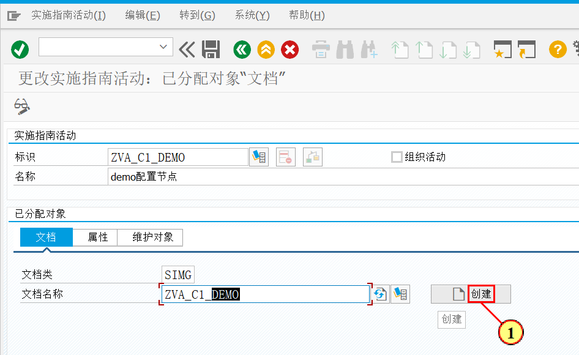This screenshot has height=355, width=579.
Task: Click the 创建 document button
Action: [471, 294]
